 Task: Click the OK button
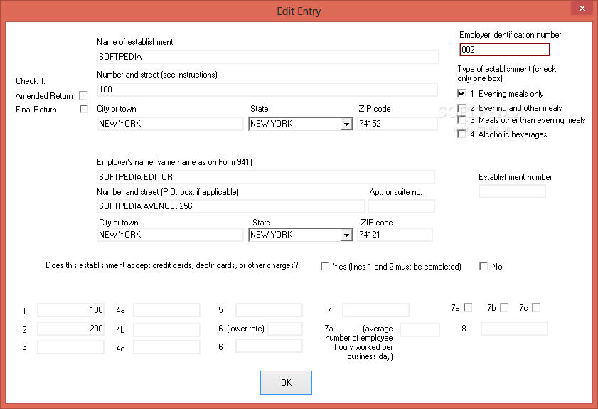tap(286, 382)
